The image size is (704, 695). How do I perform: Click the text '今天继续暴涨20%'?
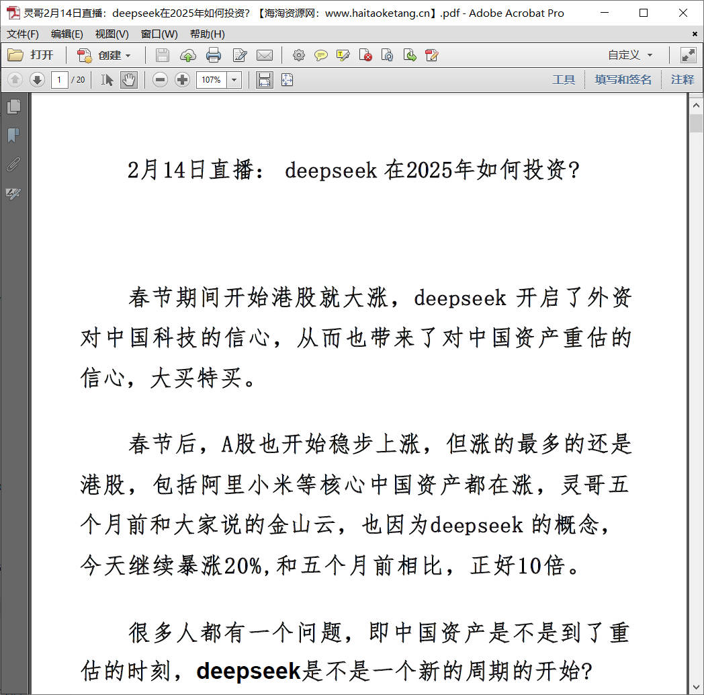[x=171, y=566]
